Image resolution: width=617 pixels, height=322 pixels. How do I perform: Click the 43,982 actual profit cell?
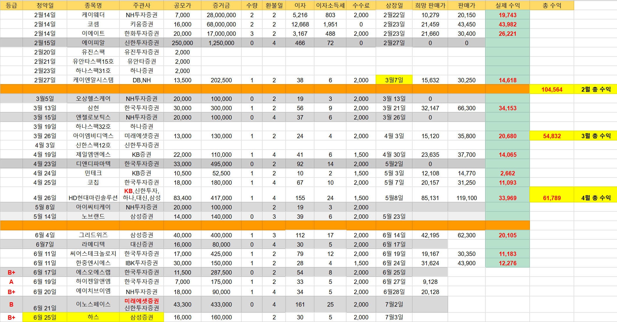click(508, 24)
